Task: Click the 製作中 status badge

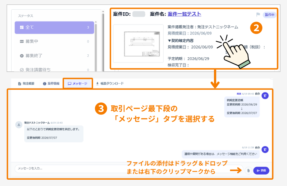Action: pos(269,15)
